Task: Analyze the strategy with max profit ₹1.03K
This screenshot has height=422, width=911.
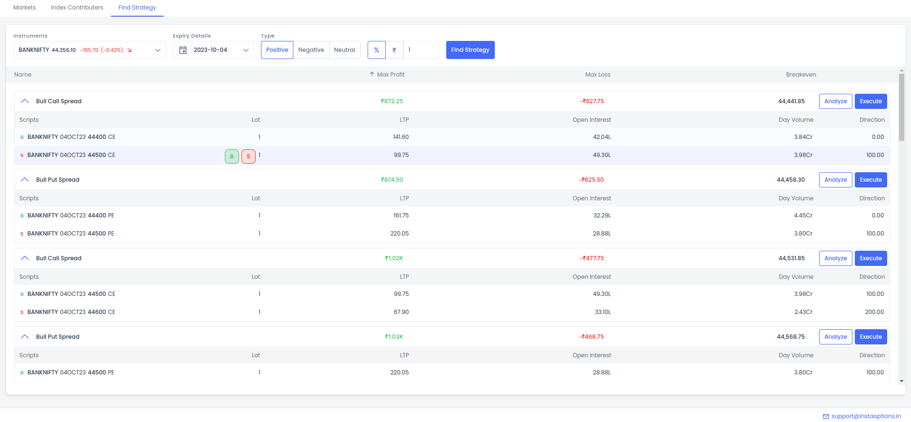Action: pyautogui.click(x=836, y=337)
